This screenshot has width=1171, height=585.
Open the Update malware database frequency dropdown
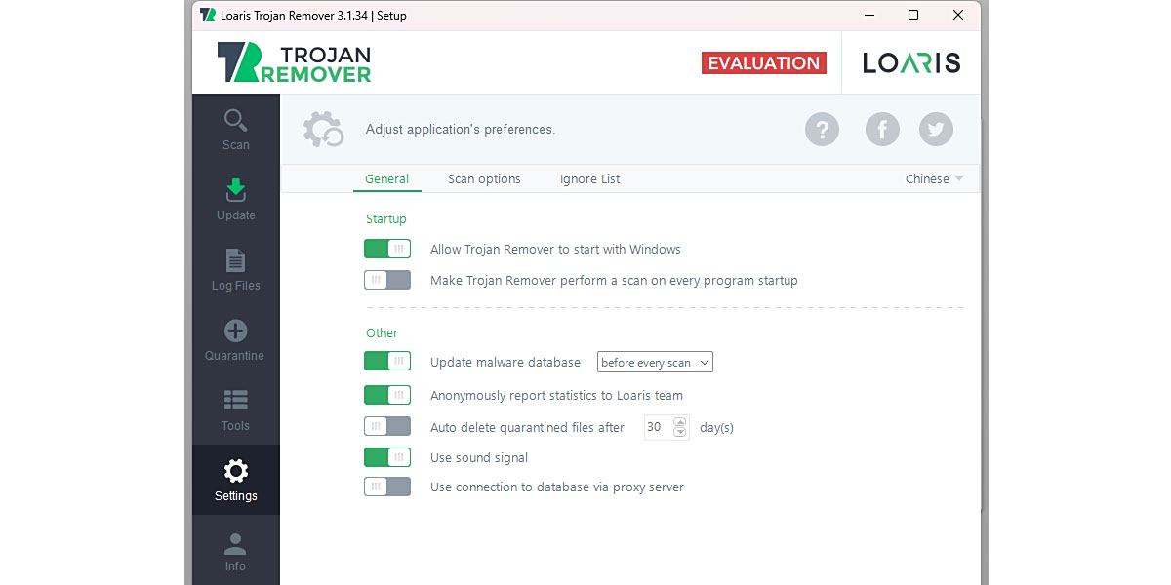click(655, 362)
